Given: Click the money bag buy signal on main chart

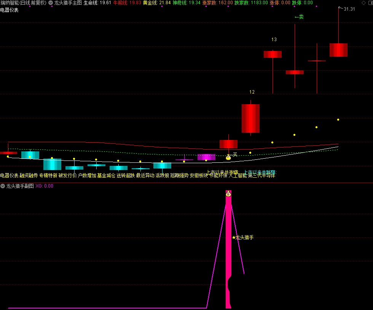Looking at the screenshot, I should (228, 157).
